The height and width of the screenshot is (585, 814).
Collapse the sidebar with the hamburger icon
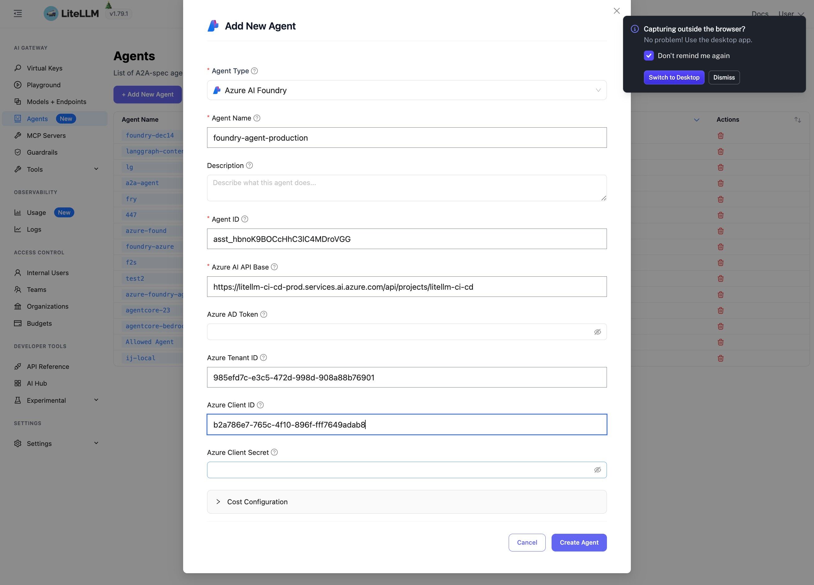18,13
